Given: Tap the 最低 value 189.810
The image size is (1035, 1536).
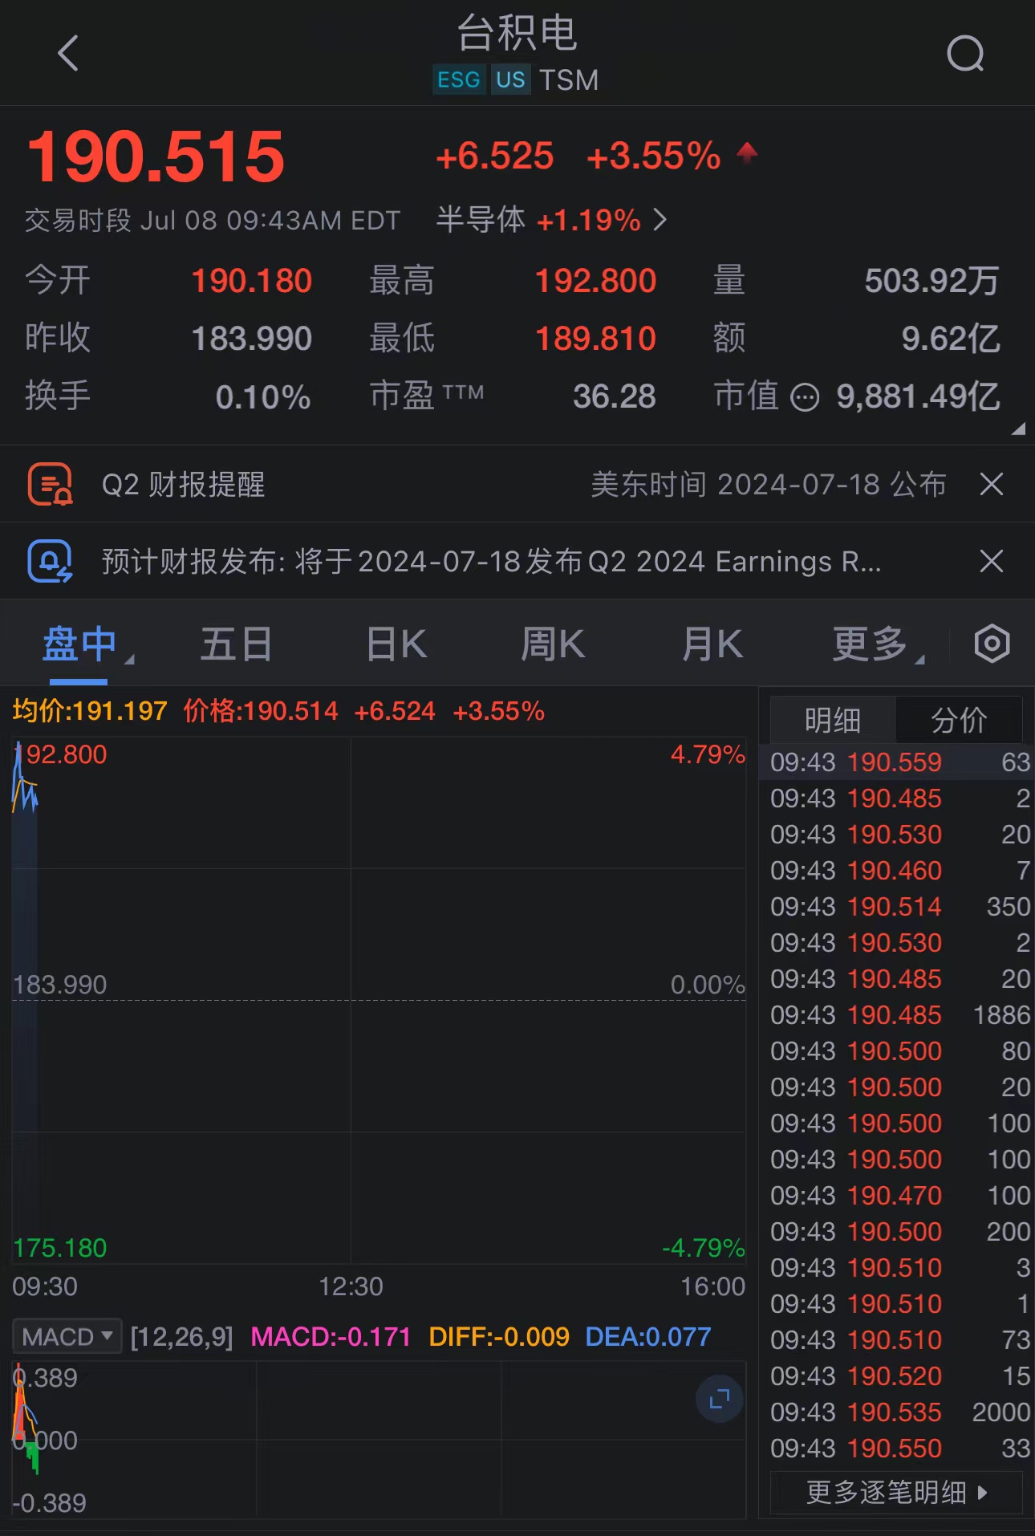Looking at the screenshot, I should [x=595, y=339].
